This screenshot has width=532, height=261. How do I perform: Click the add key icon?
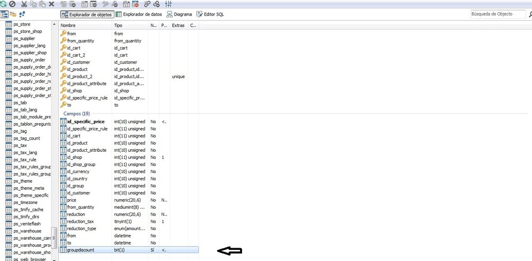coord(105,4)
